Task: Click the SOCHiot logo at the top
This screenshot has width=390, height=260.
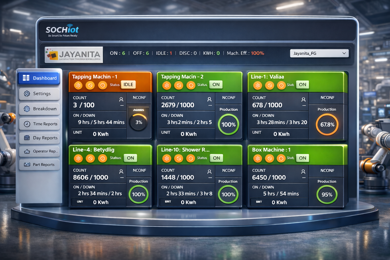Action: pyautogui.click(x=62, y=30)
